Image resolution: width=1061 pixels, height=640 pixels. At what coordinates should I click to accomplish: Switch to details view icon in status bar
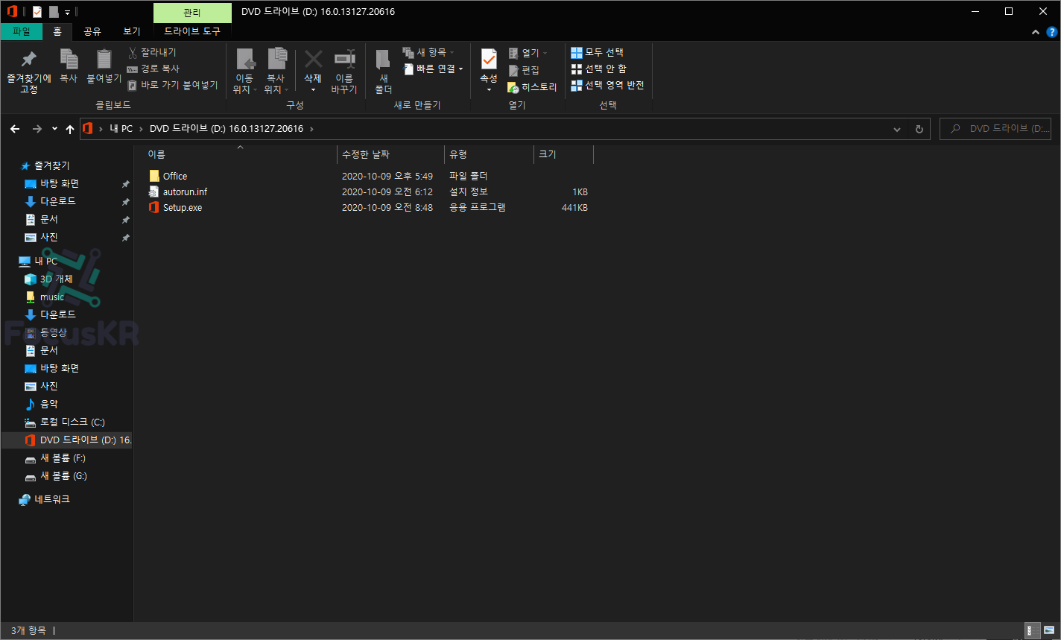(x=1033, y=630)
